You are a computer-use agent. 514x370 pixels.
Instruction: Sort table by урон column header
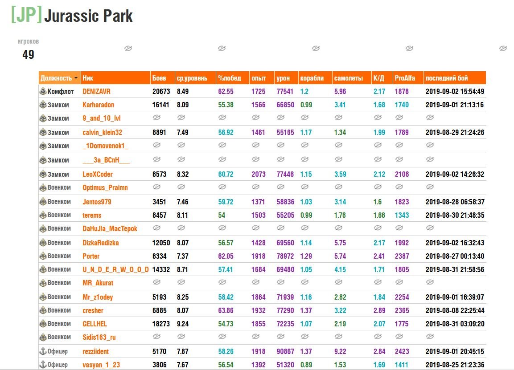pyautogui.click(x=287, y=78)
